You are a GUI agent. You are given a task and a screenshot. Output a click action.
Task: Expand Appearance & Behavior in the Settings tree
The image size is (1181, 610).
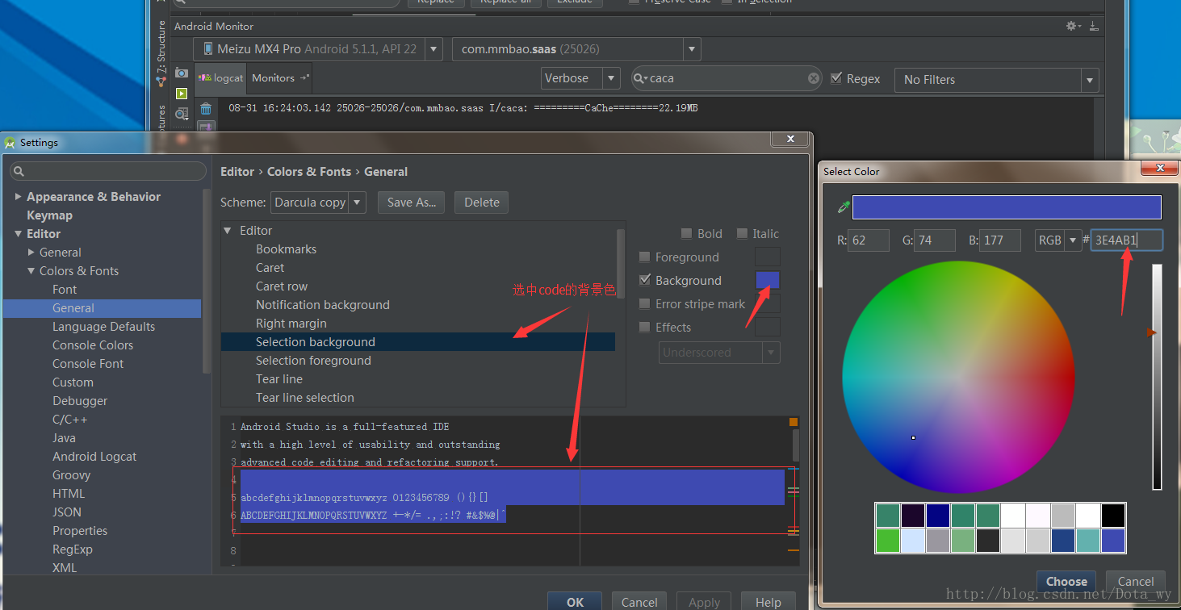19,197
